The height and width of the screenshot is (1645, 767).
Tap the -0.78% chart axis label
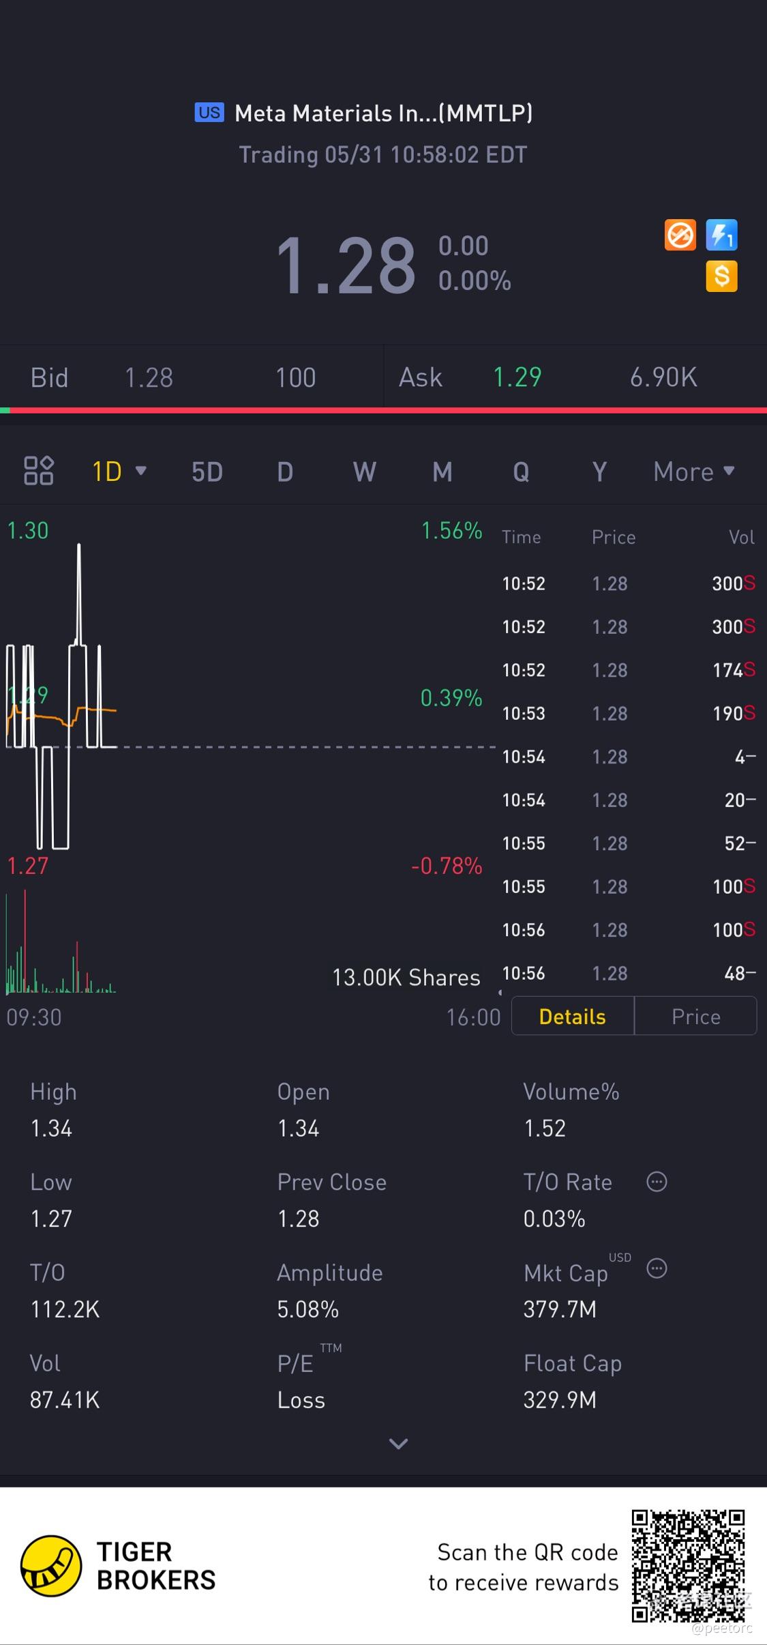[447, 866]
